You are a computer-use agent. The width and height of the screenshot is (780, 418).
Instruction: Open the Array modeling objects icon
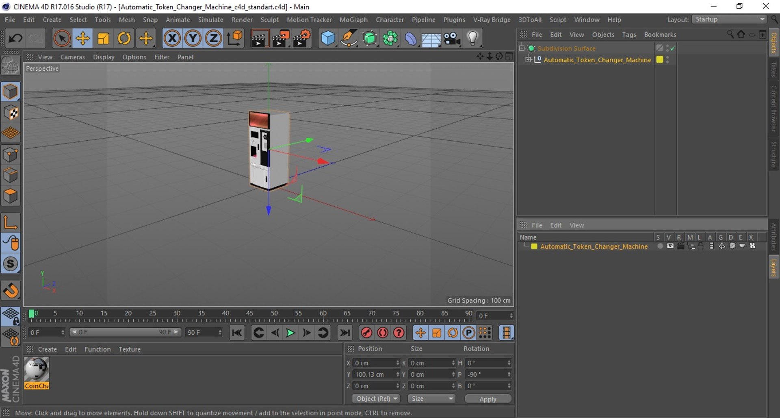pyautogui.click(x=390, y=39)
